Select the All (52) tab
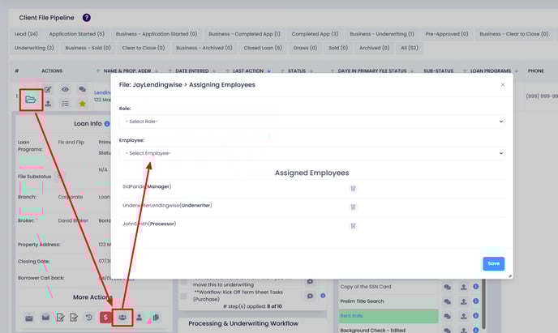Screen dimensions: 558x333 [x=410, y=48]
